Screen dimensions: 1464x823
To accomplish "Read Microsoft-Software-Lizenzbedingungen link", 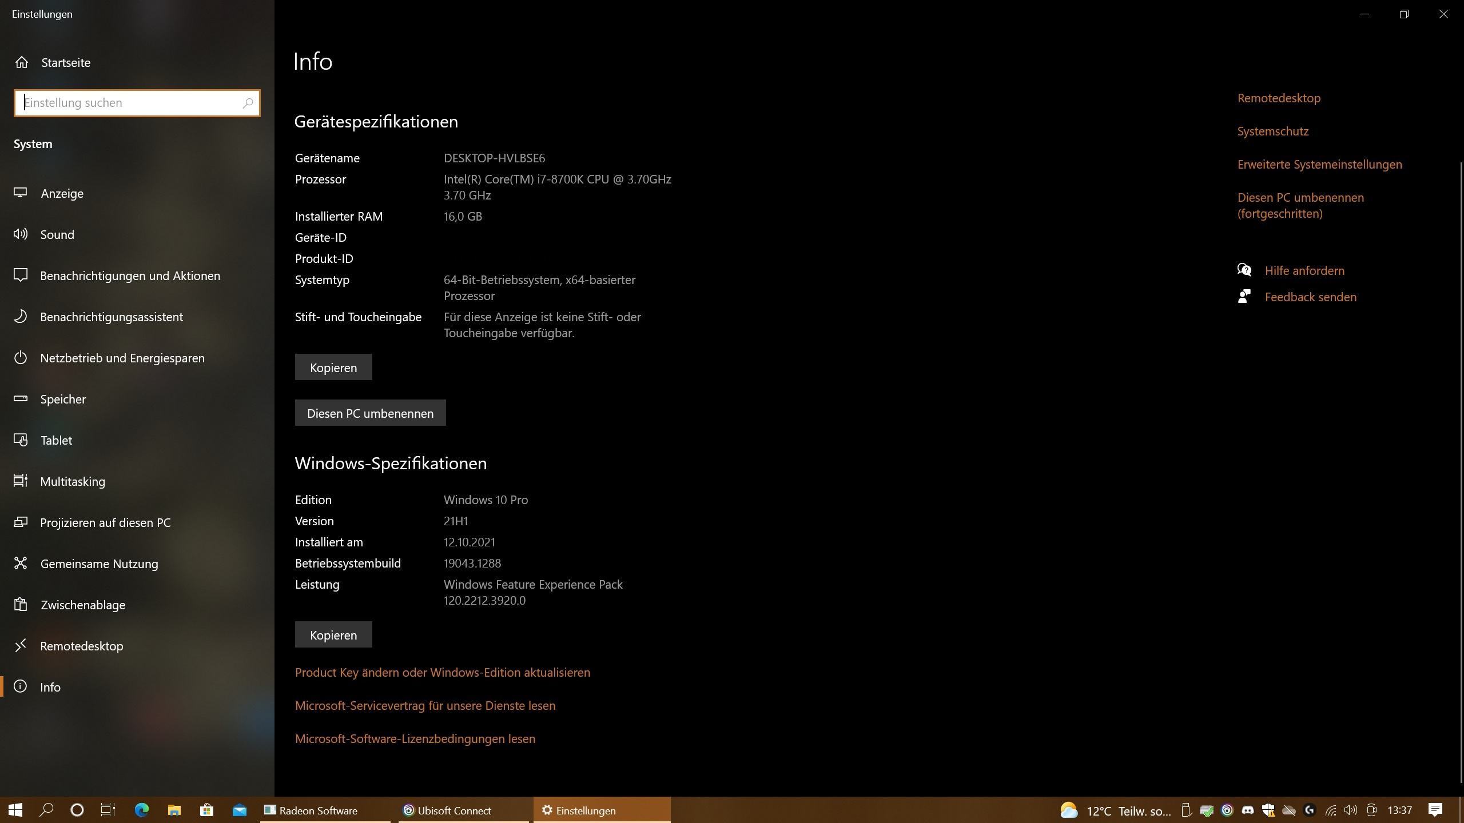I will pyautogui.click(x=415, y=738).
